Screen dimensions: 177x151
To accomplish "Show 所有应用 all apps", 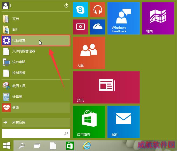I will (x=36, y=122).
